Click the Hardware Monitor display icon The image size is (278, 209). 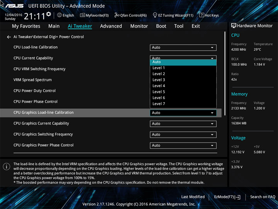click(234, 26)
